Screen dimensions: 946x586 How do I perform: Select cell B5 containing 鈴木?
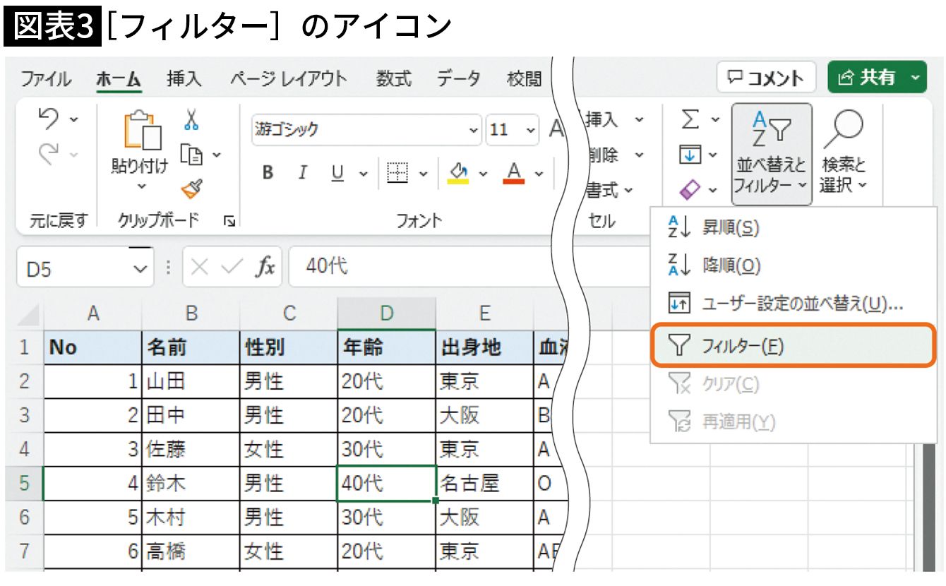pyautogui.click(x=191, y=484)
